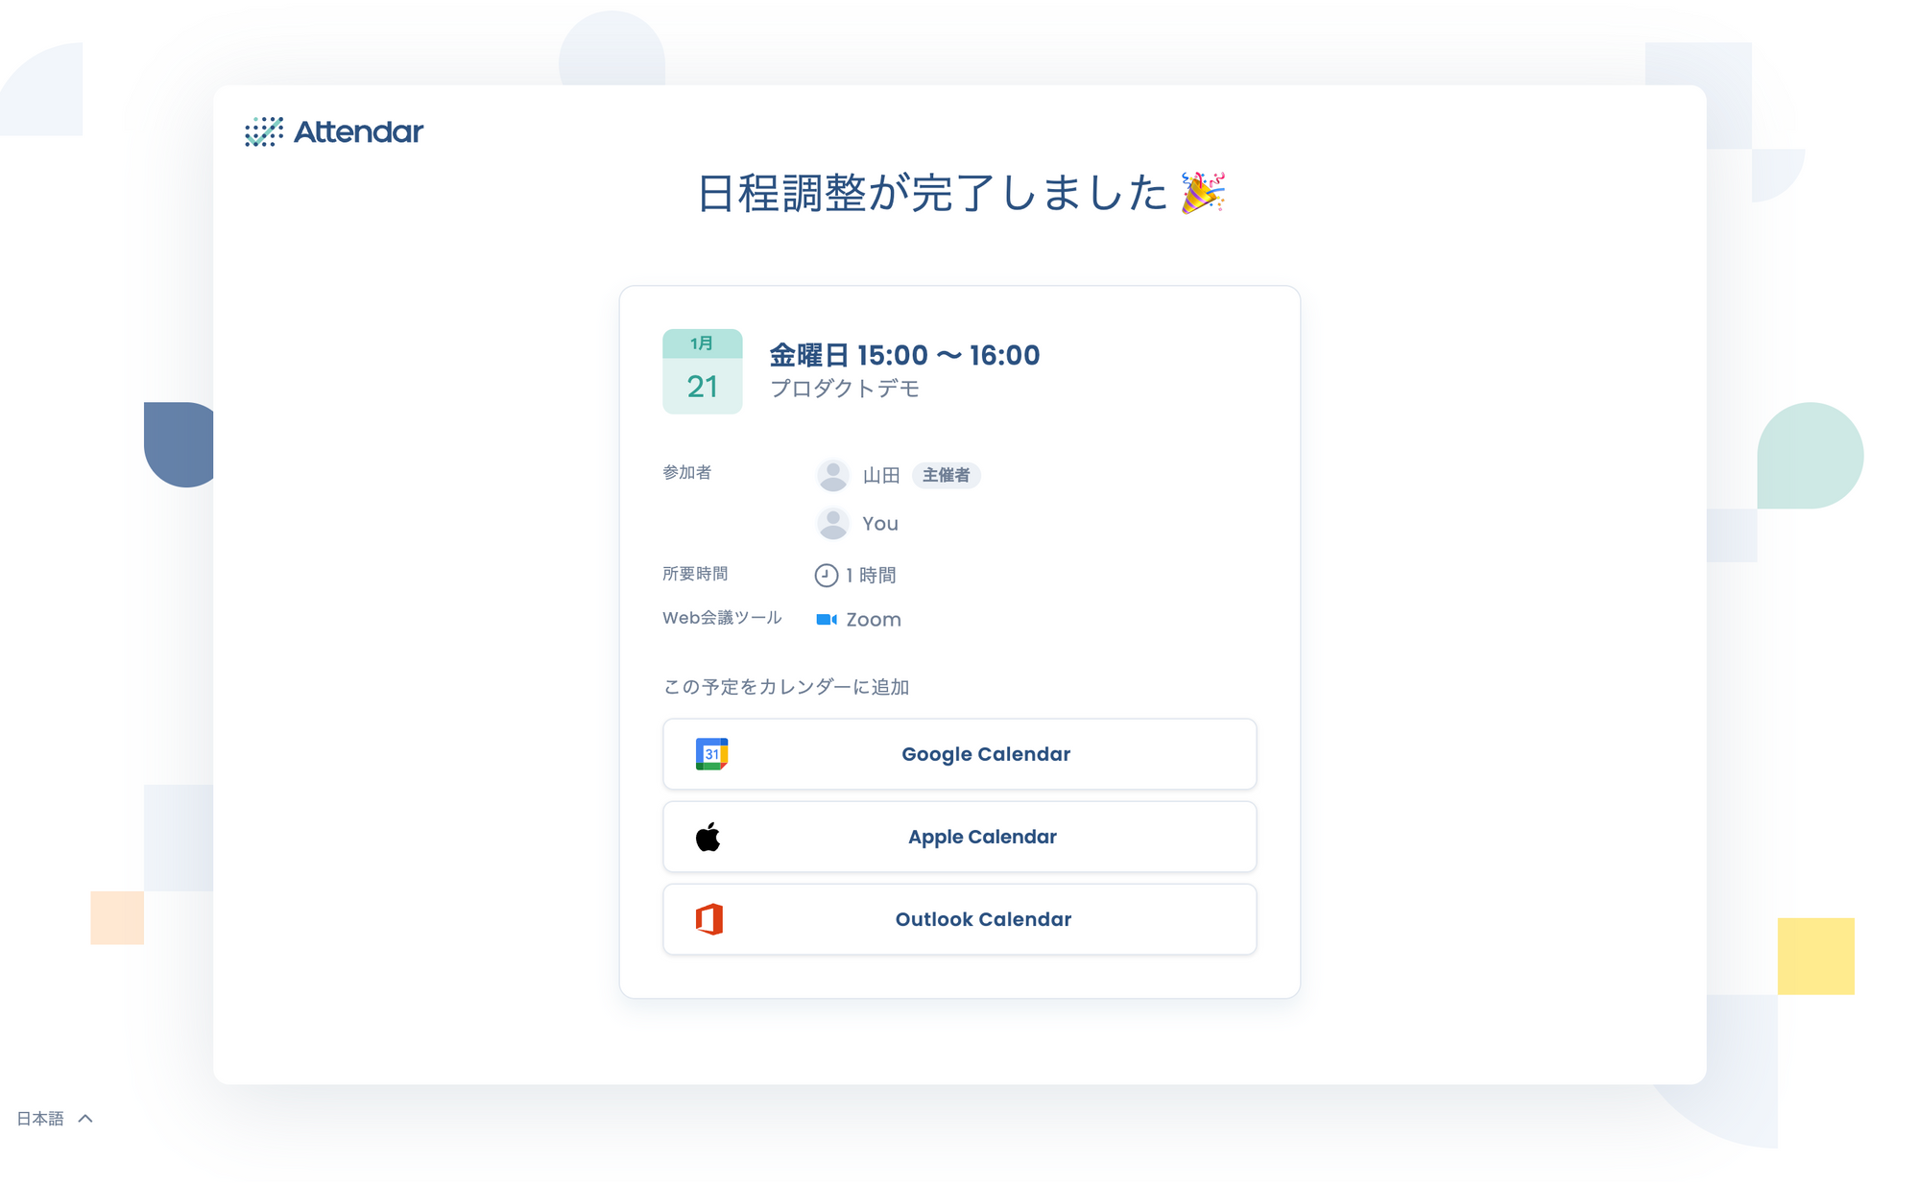Select the 金曜日 15:00 〜 16:00 time text
Viewport: 1920px width, 1183px height.
(904, 355)
